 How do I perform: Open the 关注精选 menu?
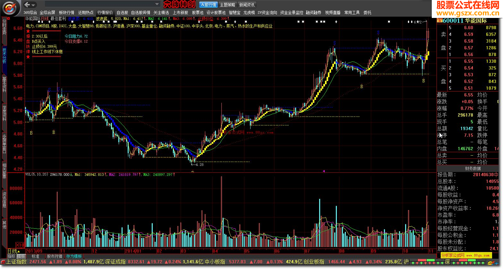[x=161, y=12]
